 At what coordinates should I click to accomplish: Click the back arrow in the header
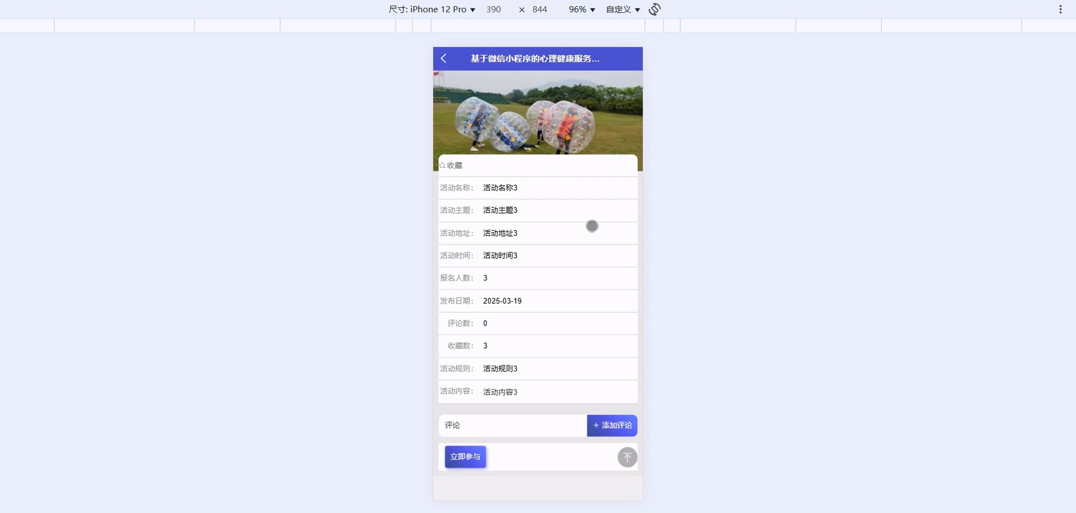click(x=443, y=59)
